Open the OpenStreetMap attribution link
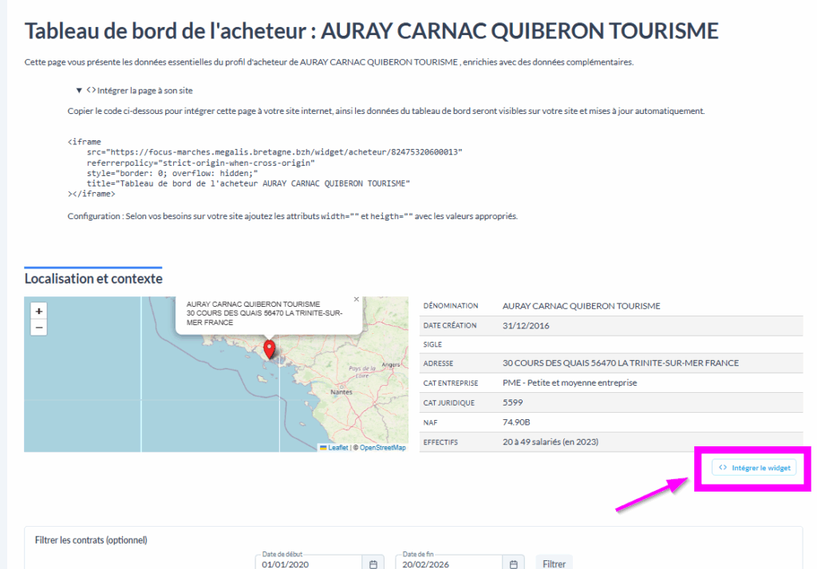817x569 pixels. tap(382, 448)
